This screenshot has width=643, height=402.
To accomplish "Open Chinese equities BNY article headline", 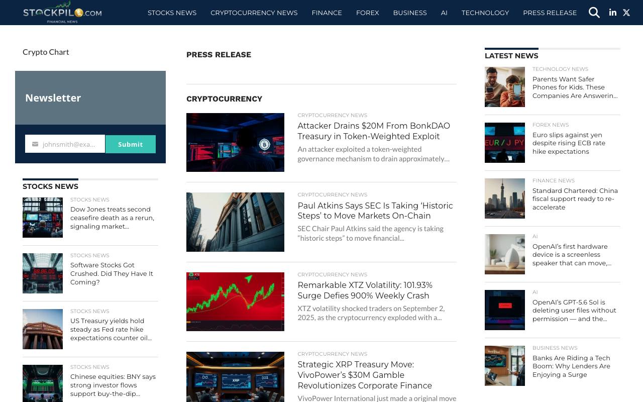I will [113, 385].
